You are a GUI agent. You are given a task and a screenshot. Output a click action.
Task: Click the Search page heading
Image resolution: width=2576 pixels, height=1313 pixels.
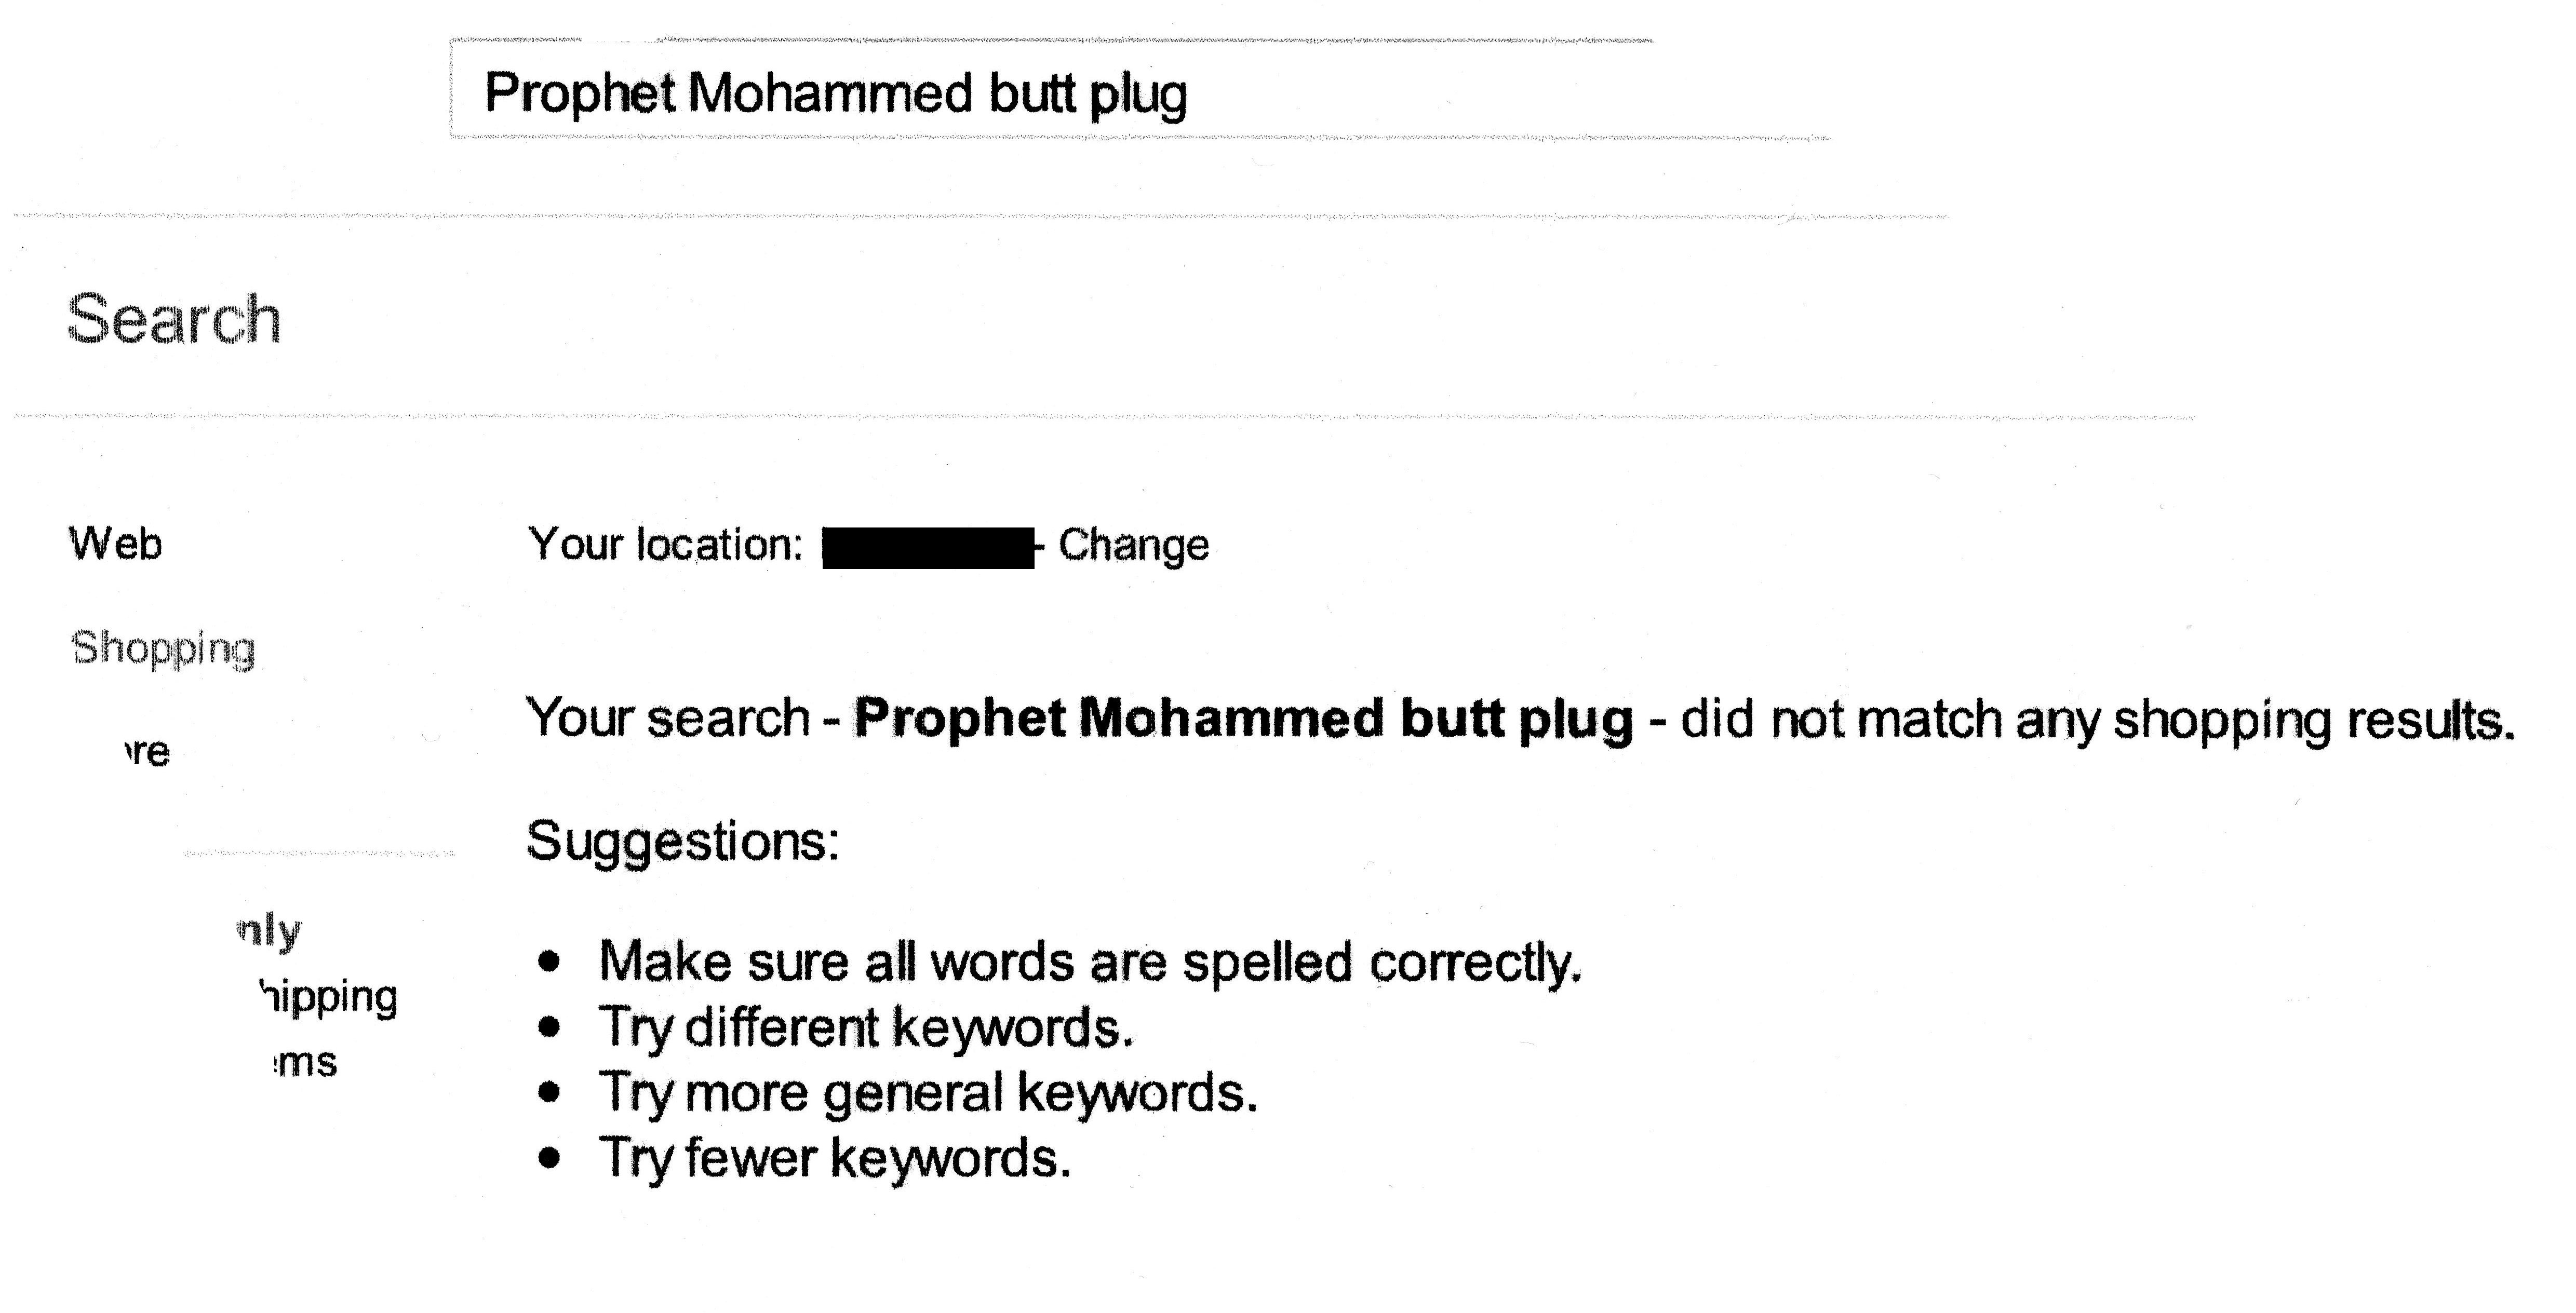pyautogui.click(x=174, y=320)
